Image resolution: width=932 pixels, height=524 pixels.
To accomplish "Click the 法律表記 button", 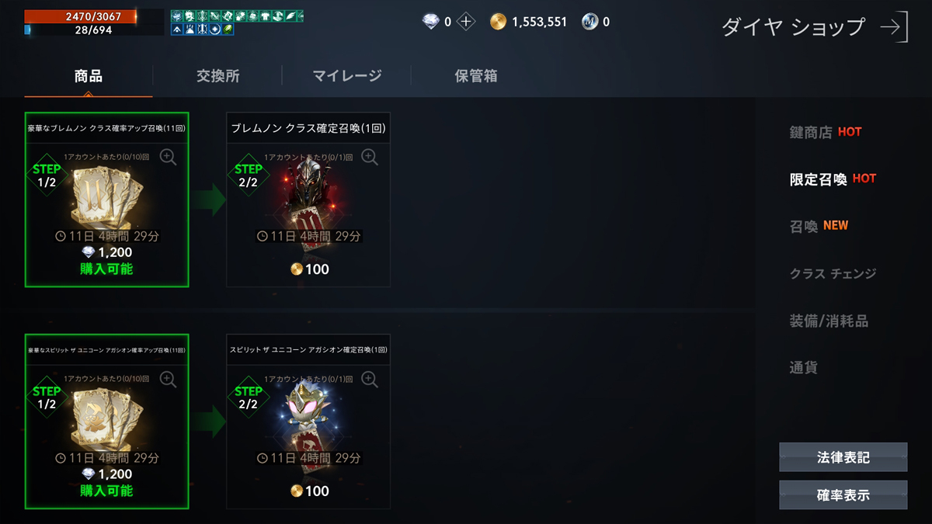I will click(x=843, y=457).
